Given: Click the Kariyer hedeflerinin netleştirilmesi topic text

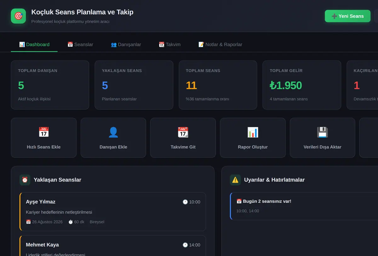Looking at the screenshot, I should click(x=59, y=212).
